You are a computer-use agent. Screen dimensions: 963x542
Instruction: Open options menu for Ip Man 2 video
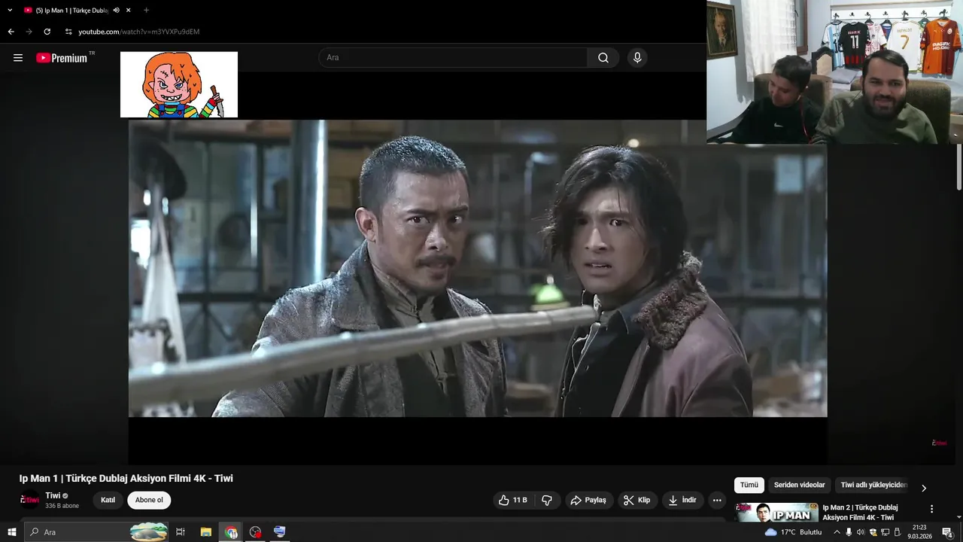point(931,509)
